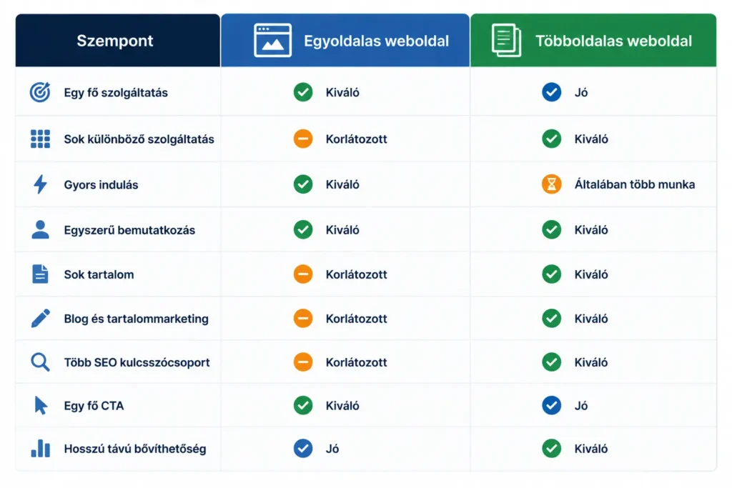
Task: Click the bar chart icon for Hosszú távú bővíthetőség
Action: pyautogui.click(x=40, y=448)
